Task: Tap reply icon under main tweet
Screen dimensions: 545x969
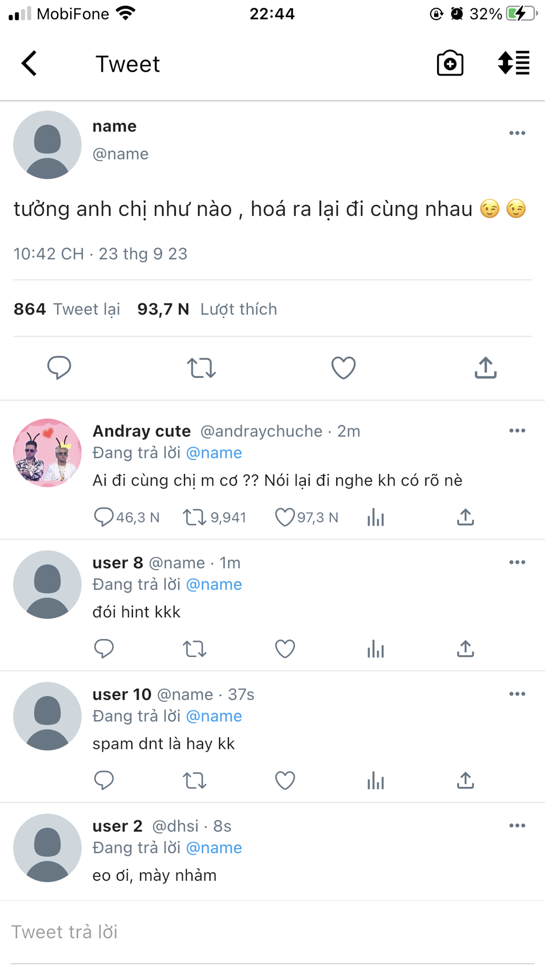Action: click(x=59, y=367)
